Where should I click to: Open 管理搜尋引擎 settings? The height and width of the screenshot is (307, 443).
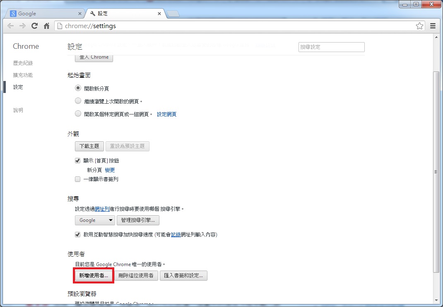tap(138, 220)
